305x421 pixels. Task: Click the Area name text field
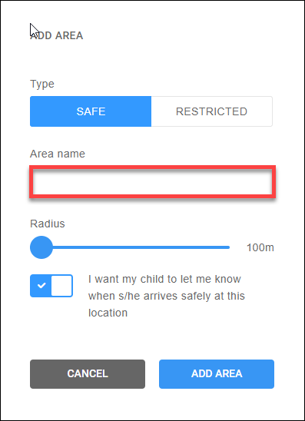click(x=152, y=182)
